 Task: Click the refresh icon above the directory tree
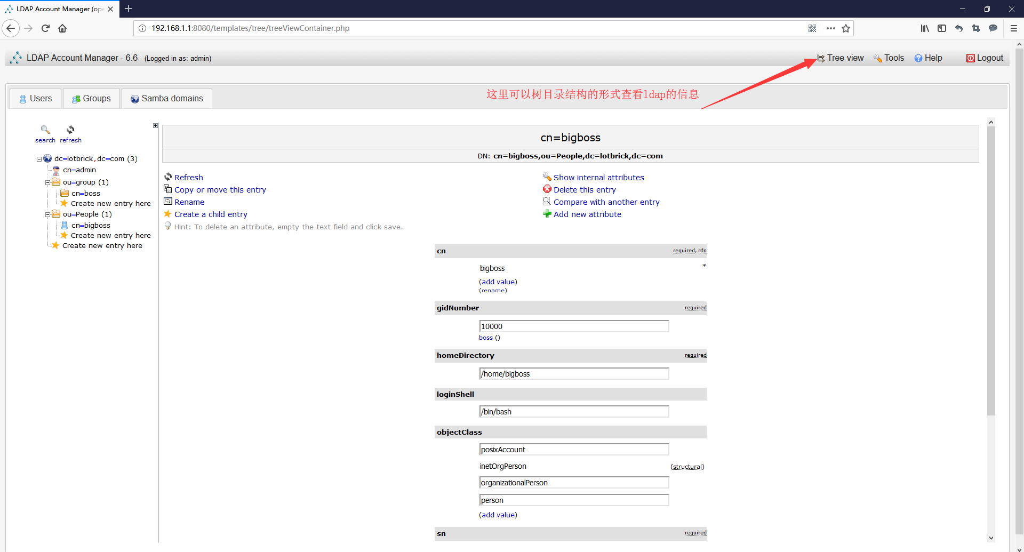70,130
